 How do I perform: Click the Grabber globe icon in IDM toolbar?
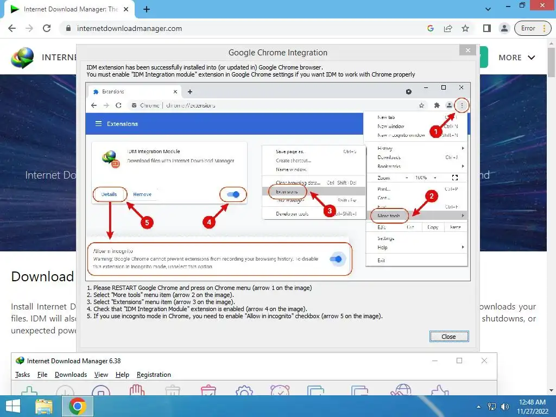[x=401, y=390]
